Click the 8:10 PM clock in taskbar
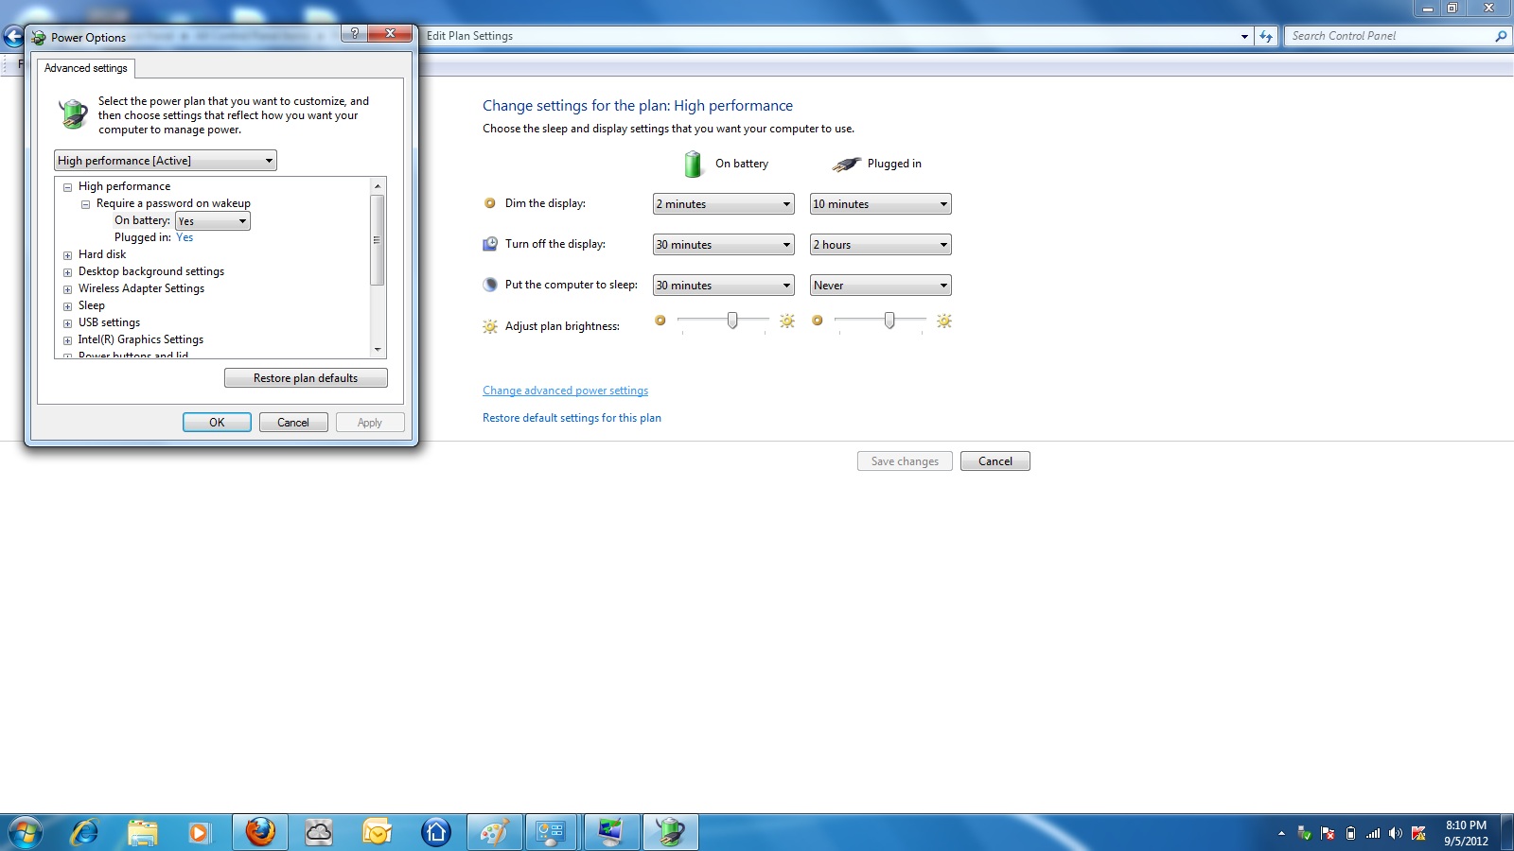This screenshot has width=1514, height=851. (x=1466, y=833)
